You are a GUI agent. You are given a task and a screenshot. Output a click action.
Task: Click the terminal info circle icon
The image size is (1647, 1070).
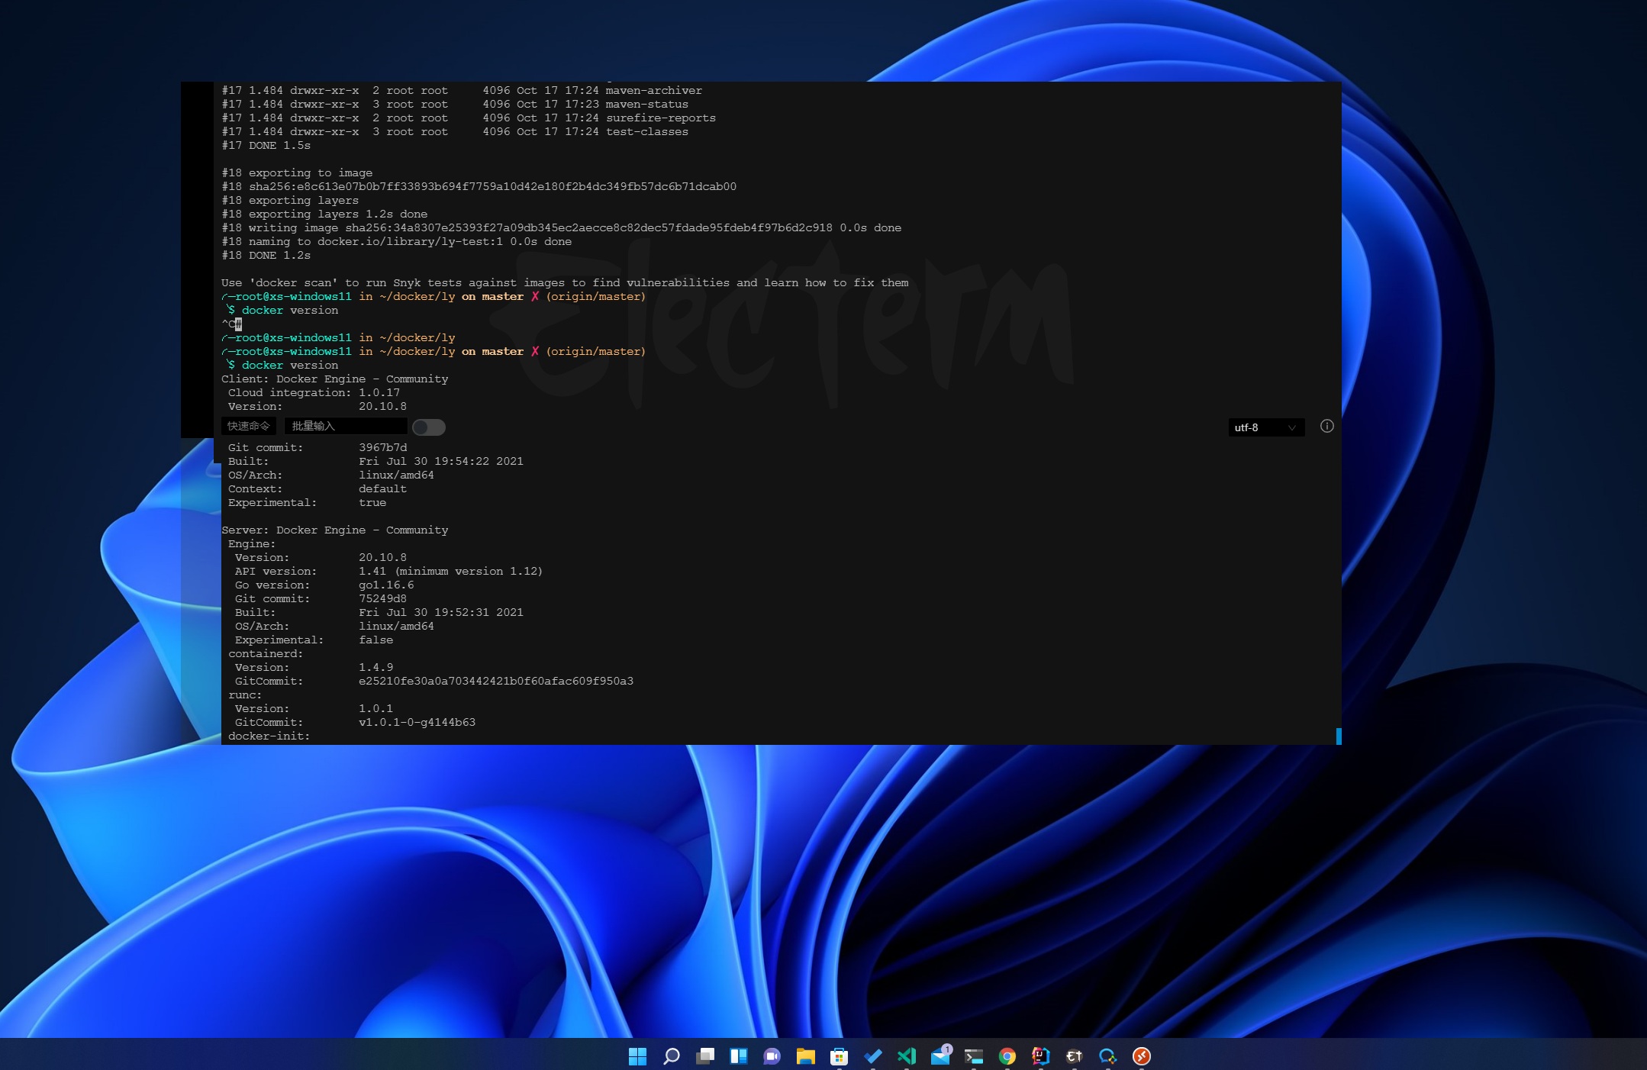point(1327,427)
